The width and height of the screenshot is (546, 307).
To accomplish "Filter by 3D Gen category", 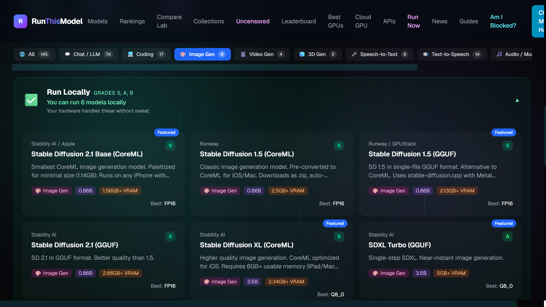I will pyautogui.click(x=318, y=54).
